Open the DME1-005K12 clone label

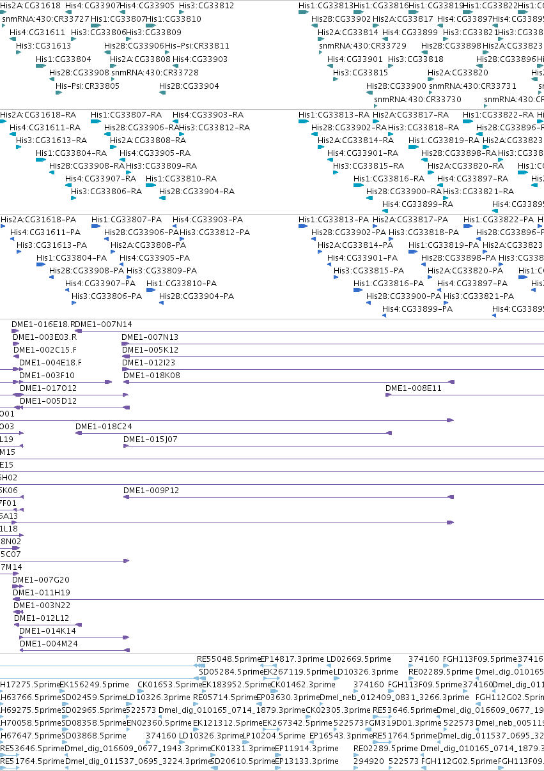coord(150,350)
